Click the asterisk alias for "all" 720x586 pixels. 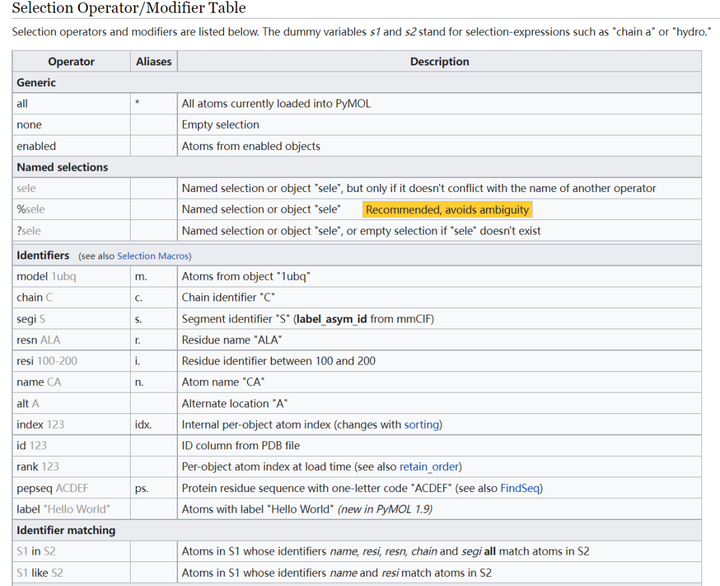[x=137, y=104]
